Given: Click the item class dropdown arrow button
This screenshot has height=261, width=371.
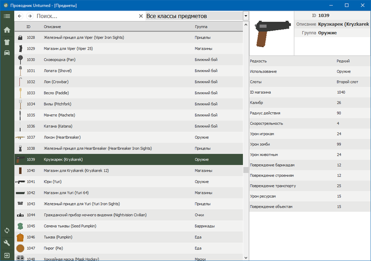Looking at the screenshot, I should [246, 16].
